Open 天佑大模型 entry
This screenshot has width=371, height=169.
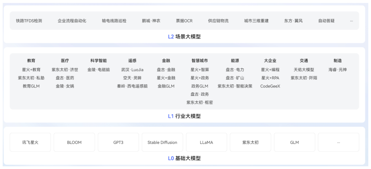(x=304, y=70)
